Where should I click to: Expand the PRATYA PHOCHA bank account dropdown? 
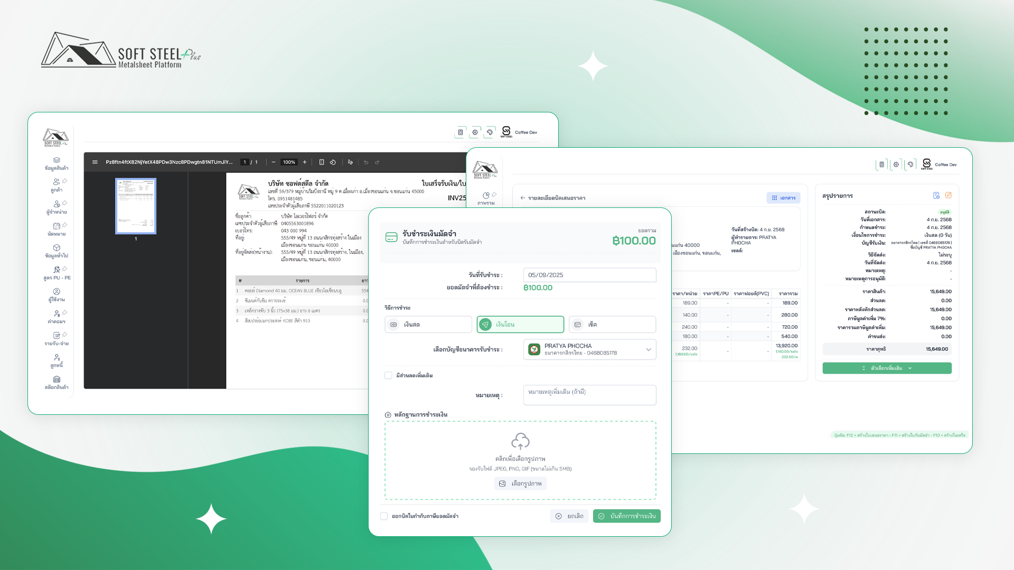pyautogui.click(x=589, y=349)
